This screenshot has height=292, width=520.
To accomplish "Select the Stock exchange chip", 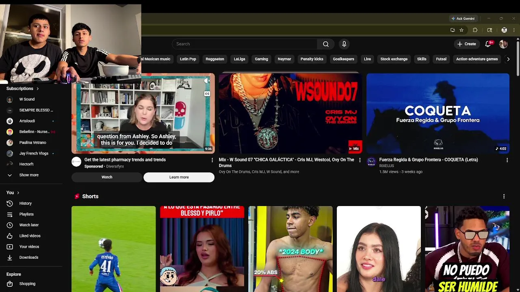I will tap(394, 59).
